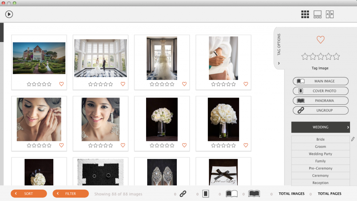
Task: Open the Filter options
Action: 70,193
